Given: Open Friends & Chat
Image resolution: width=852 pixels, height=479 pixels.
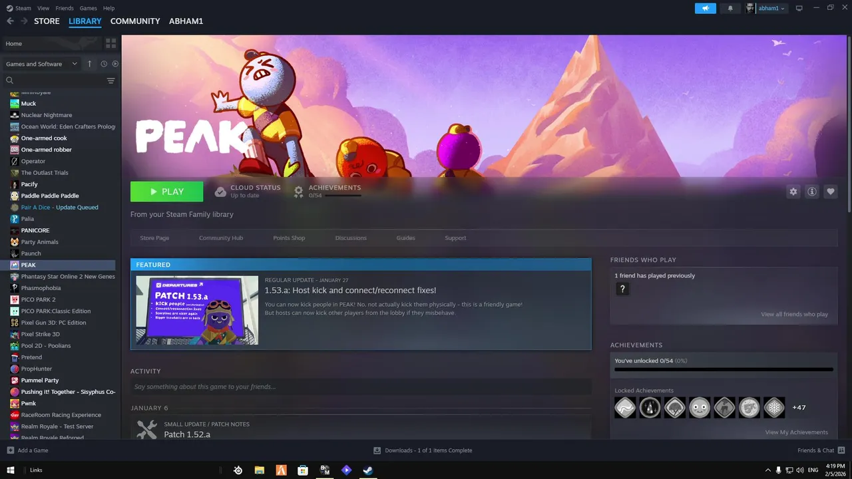Looking at the screenshot, I should coord(820,450).
